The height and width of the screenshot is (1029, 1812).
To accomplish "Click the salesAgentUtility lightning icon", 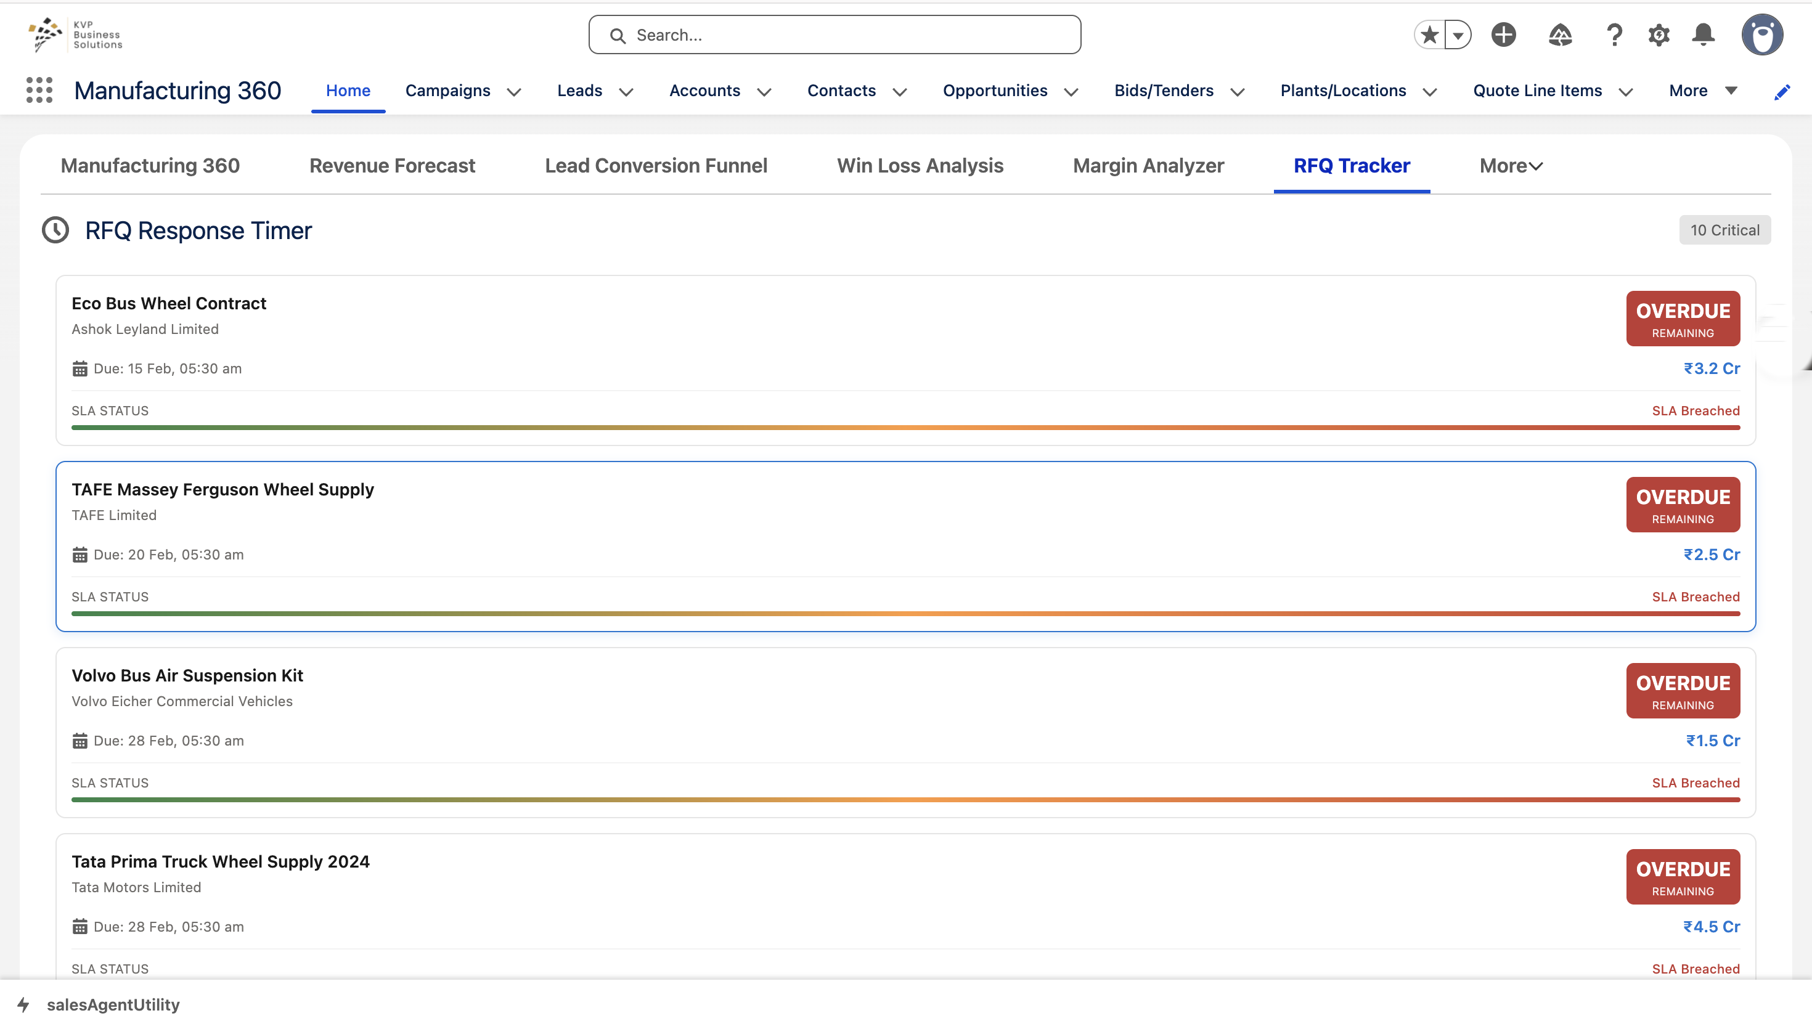I will tap(23, 1004).
